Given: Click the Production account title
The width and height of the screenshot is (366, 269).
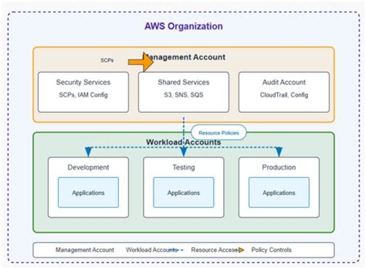Looking at the screenshot, I should coord(279,167).
